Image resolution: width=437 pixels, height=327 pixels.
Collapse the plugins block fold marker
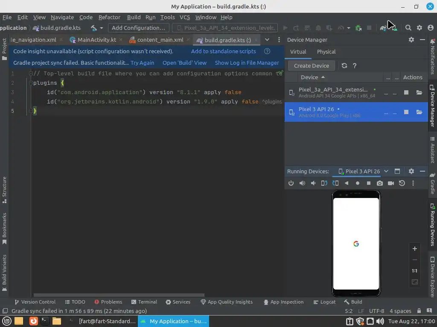pyautogui.click(x=31, y=83)
